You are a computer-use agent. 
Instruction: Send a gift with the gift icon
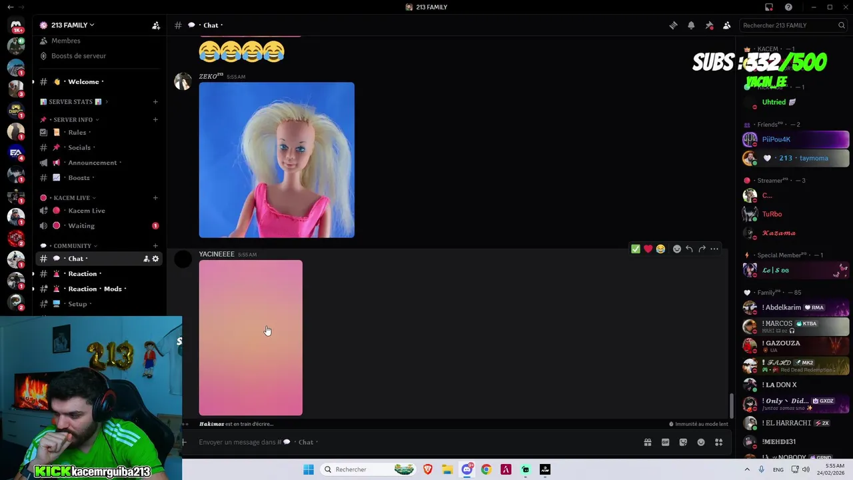[x=647, y=442]
